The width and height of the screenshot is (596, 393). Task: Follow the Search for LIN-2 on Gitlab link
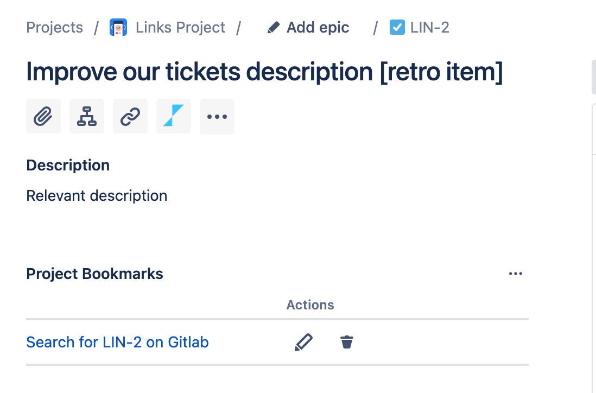(117, 342)
